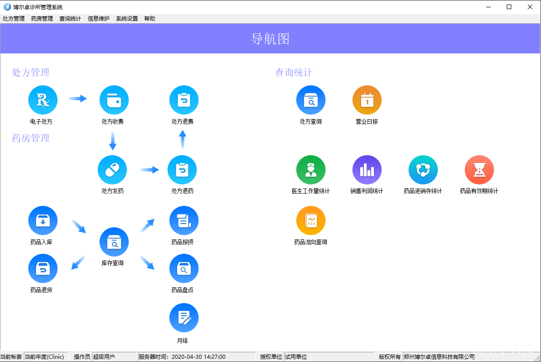
Task: Open the 处方退药 return icon
Action: 182,170
